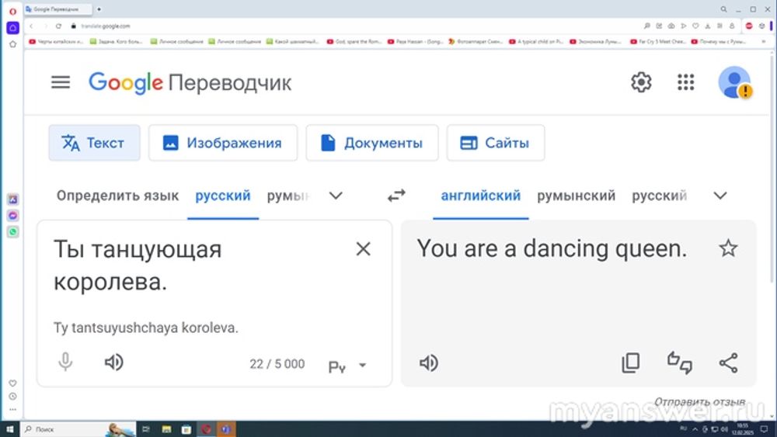Rate this translation with thumbs icons
This screenshot has width=777, height=437.
[x=679, y=362]
